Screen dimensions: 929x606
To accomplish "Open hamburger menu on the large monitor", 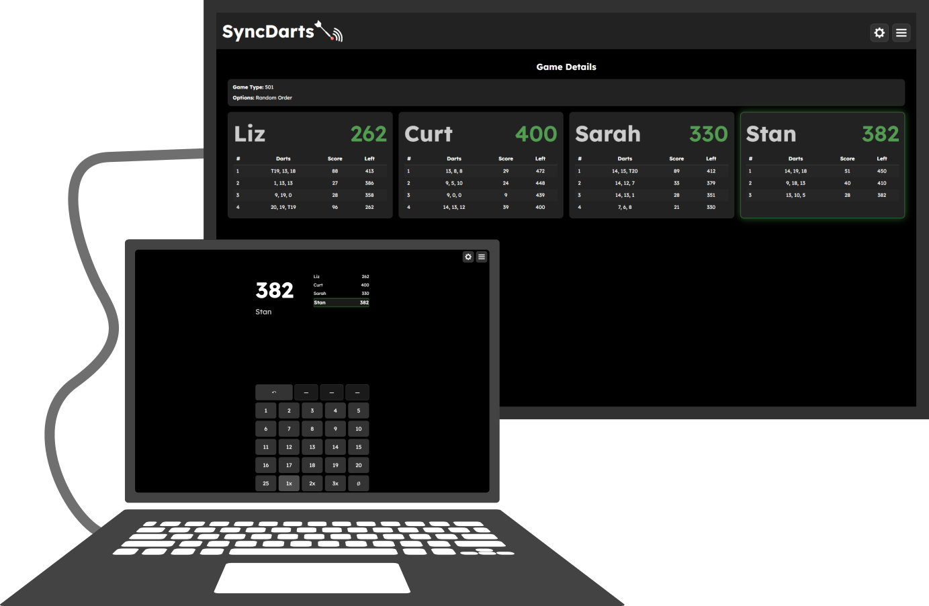I will coord(901,33).
